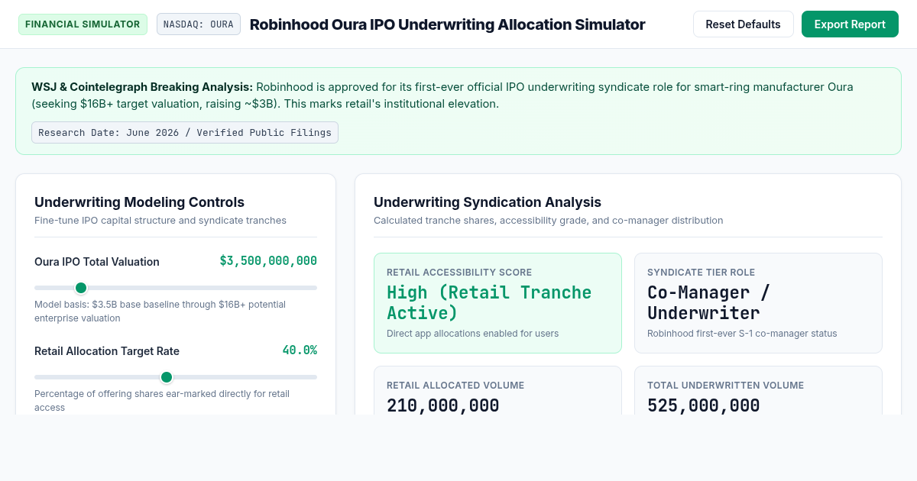
Task: Click the Oura IPO Total Valuation slider handle
Action: coord(81,288)
